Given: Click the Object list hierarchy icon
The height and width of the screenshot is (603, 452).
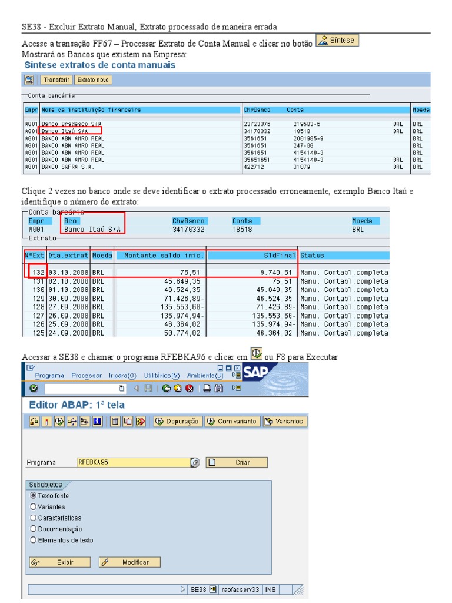Looking at the screenshot, I should pyautogui.click(x=85, y=422).
